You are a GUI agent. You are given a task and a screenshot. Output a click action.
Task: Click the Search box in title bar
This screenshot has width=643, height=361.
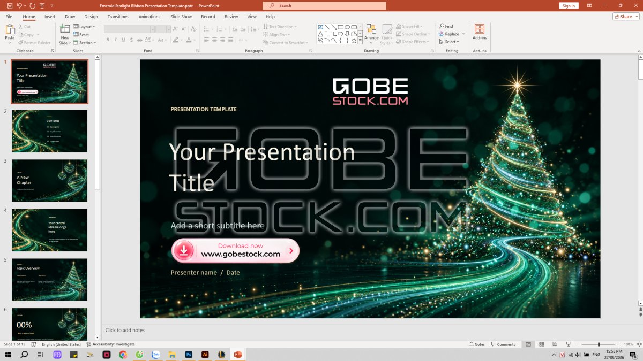click(x=324, y=5)
